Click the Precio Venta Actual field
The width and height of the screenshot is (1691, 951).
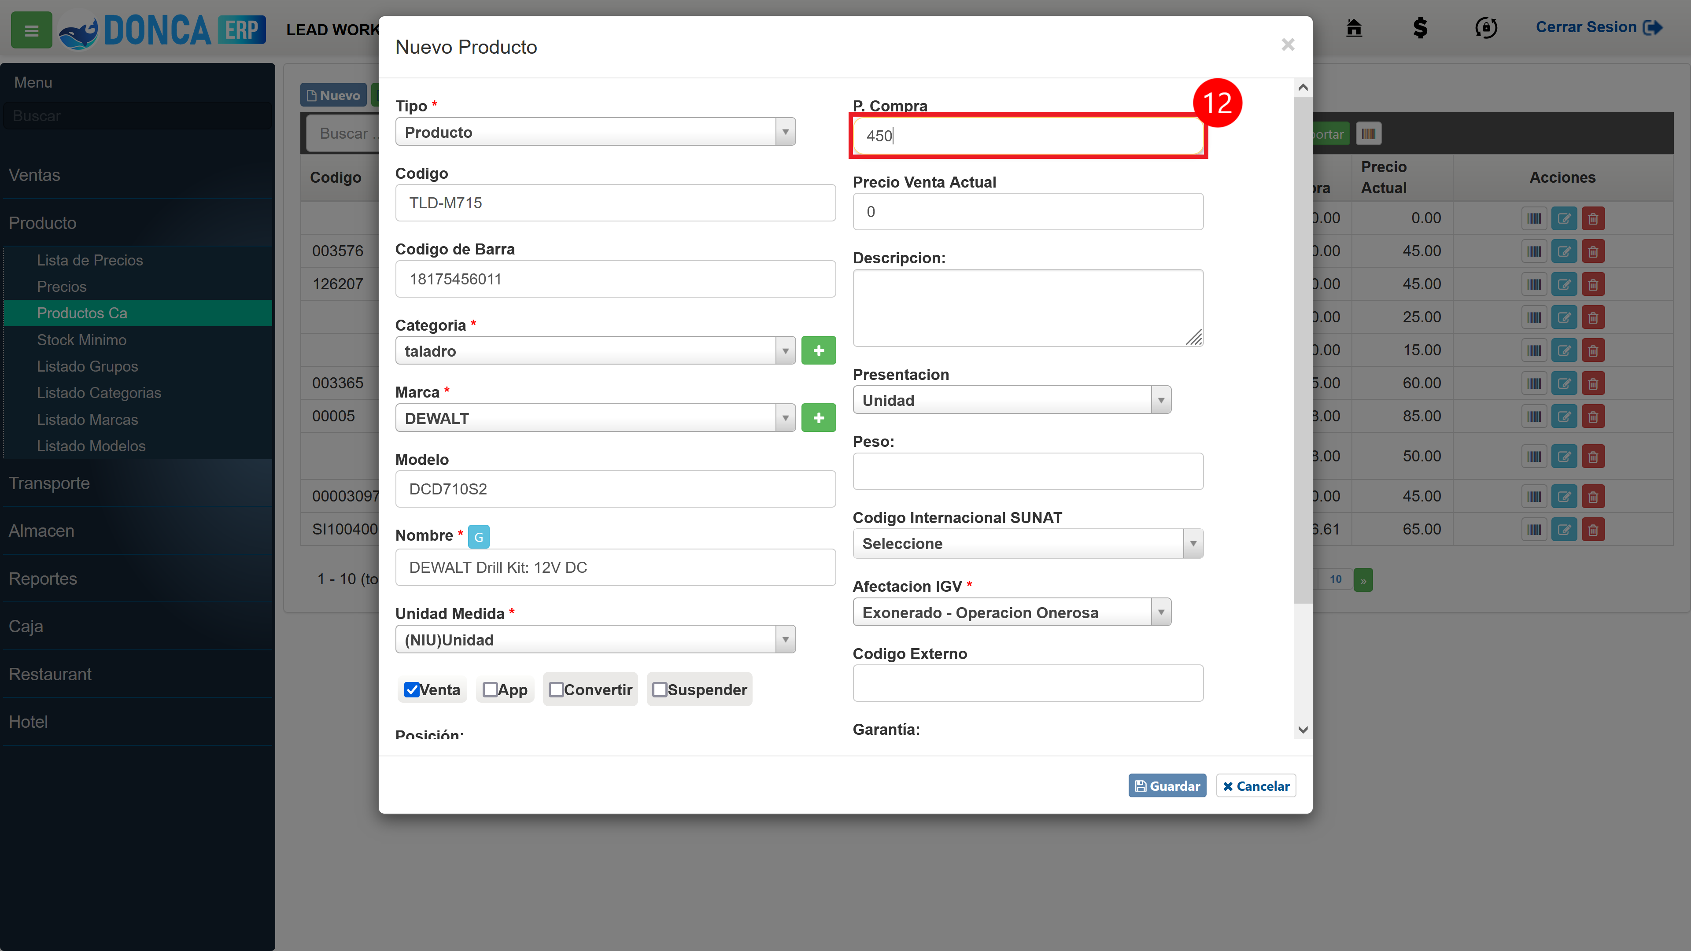[1028, 211]
